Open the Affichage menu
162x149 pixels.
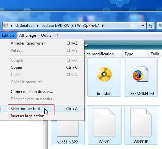click(x=28, y=35)
